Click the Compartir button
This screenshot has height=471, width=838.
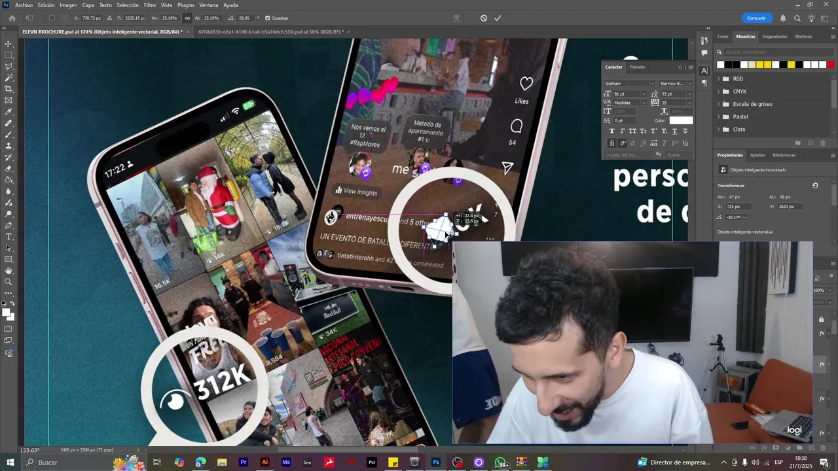click(756, 18)
